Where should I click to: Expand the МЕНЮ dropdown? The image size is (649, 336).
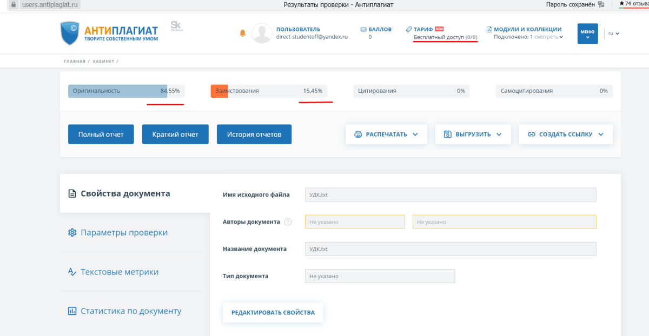587,33
